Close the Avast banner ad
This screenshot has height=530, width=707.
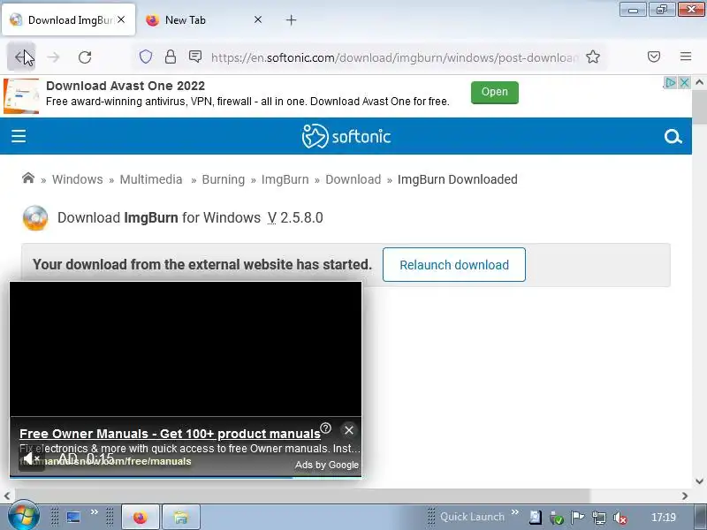click(x=684, y=82)
